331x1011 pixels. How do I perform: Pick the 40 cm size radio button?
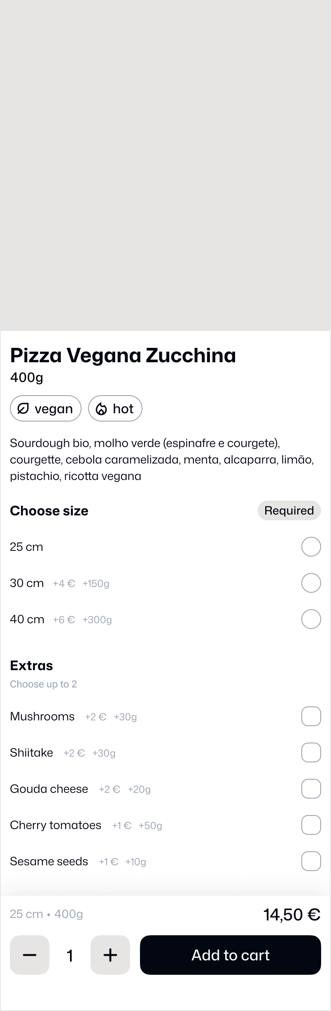311,619
